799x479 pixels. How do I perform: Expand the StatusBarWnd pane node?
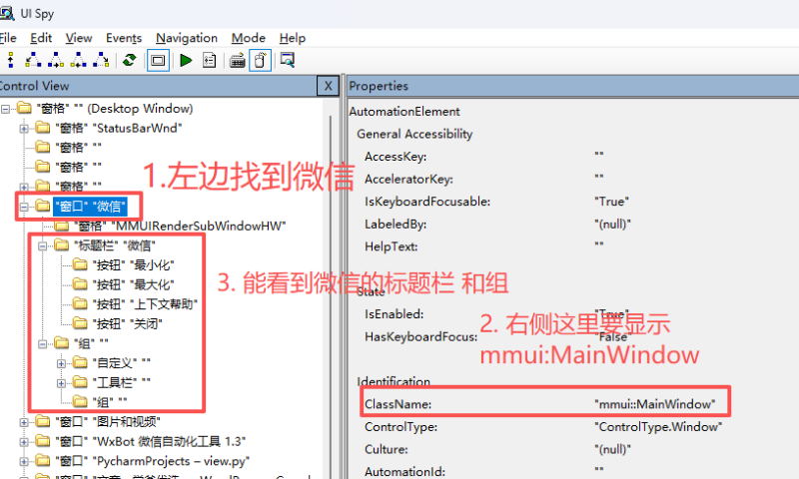tap(24, 129)
